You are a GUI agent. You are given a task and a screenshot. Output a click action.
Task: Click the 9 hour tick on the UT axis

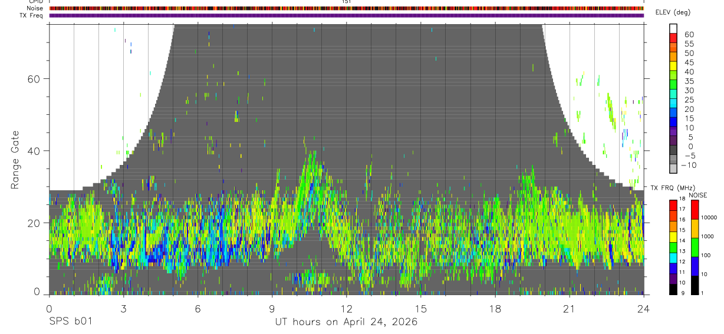click(272, 309)
